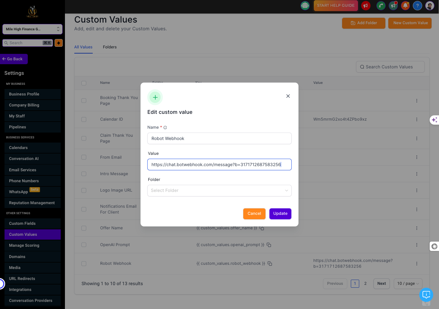Open the three-dot menu for Robot Webhook row
This screenshot has width=439, height=309.
417,264
